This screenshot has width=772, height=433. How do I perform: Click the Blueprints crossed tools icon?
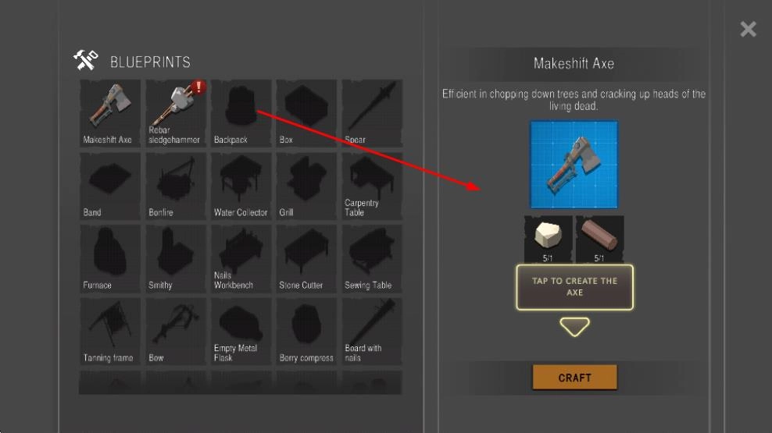pyautogui.click(x=86, y=60)
